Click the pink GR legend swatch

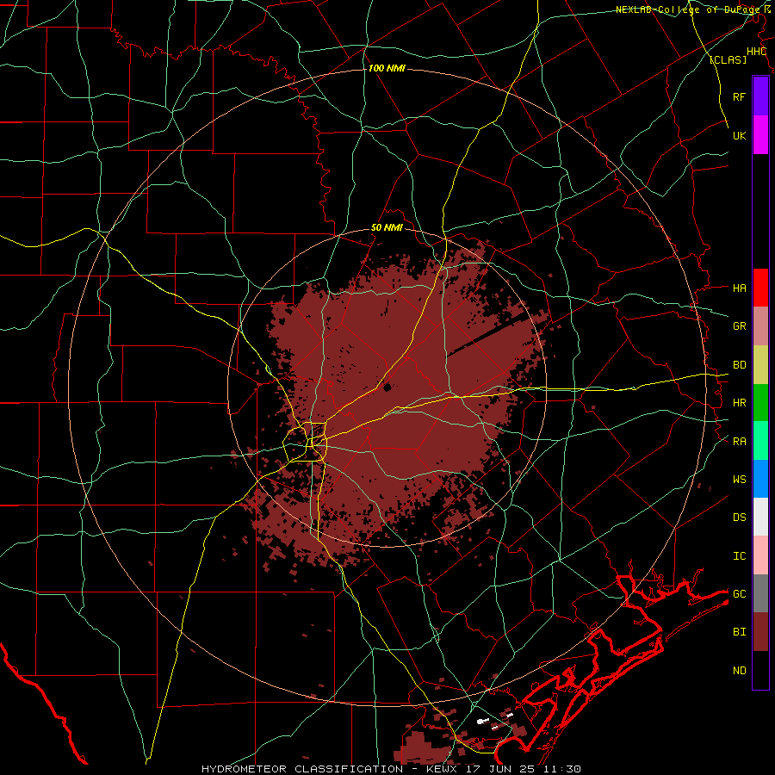(760, 326)
